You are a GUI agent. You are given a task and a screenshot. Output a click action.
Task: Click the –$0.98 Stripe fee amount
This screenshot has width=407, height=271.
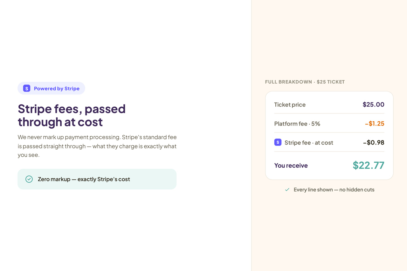pyautogui.click(x=374, y=142)
